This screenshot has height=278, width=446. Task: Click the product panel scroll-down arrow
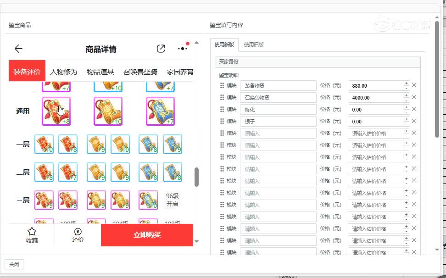click(x=196, y=241)
